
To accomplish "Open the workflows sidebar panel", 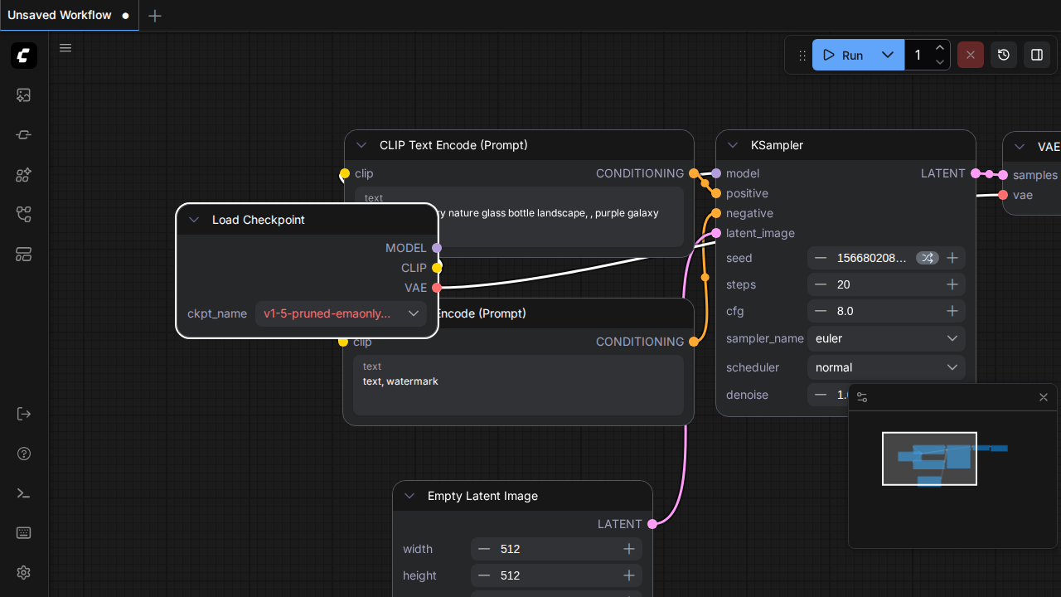I will (23, 215).
